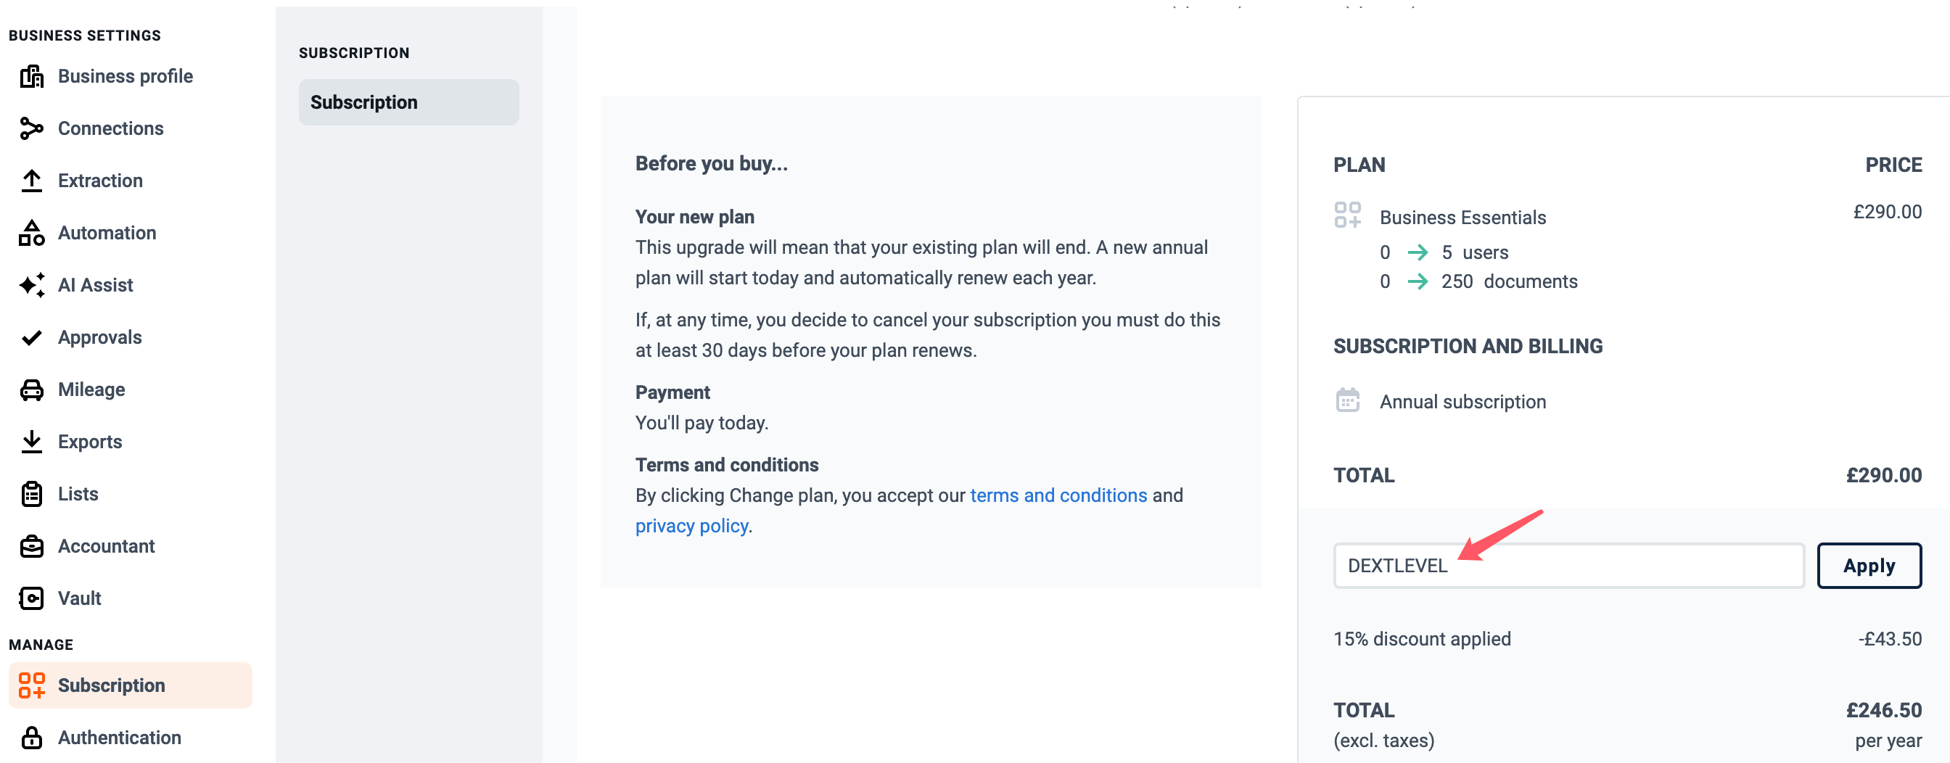
Task: Click the Connections nodes icon
Action: (31, 128)
